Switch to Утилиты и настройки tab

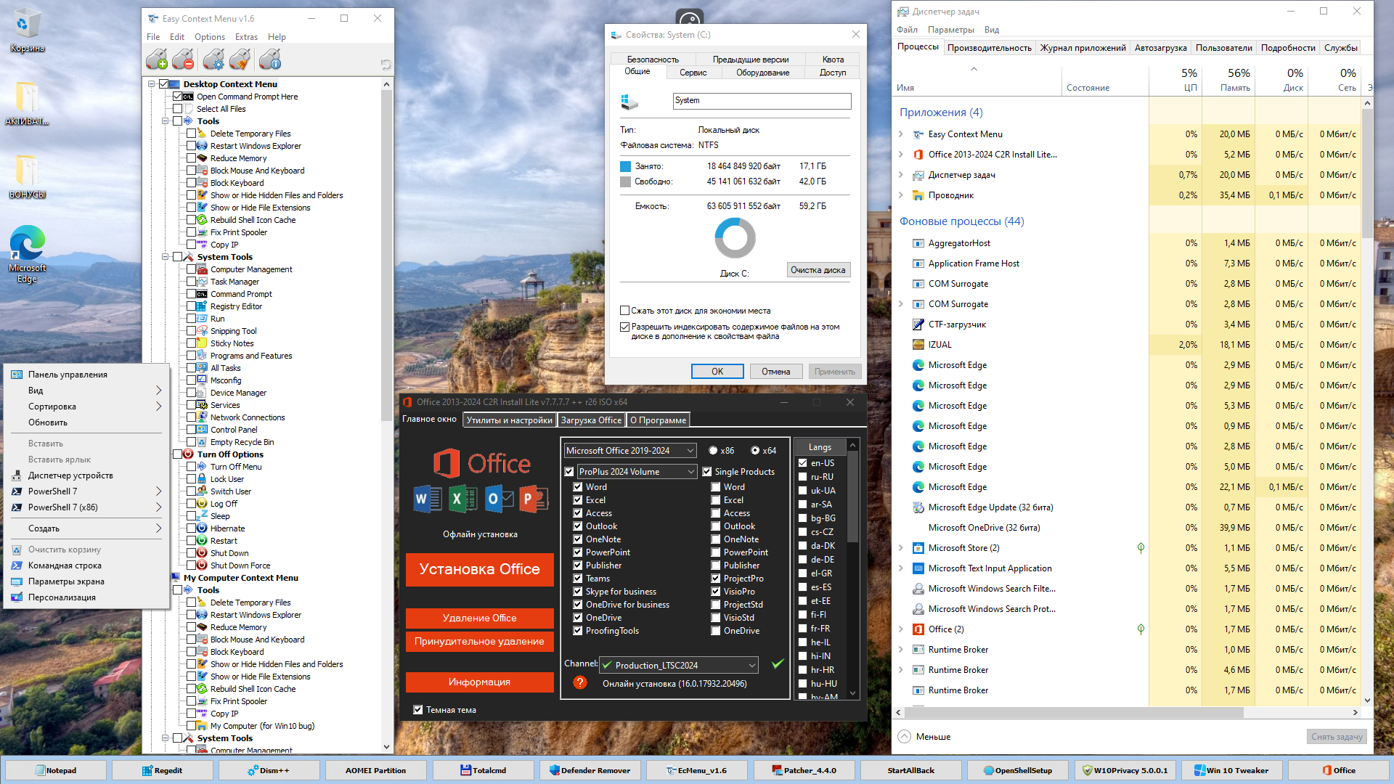tap(509, 420)
